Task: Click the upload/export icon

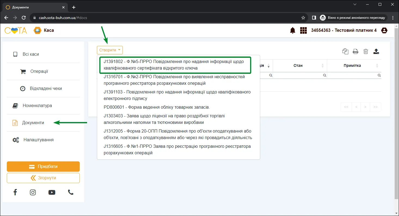Action: [x=376, y=51]
